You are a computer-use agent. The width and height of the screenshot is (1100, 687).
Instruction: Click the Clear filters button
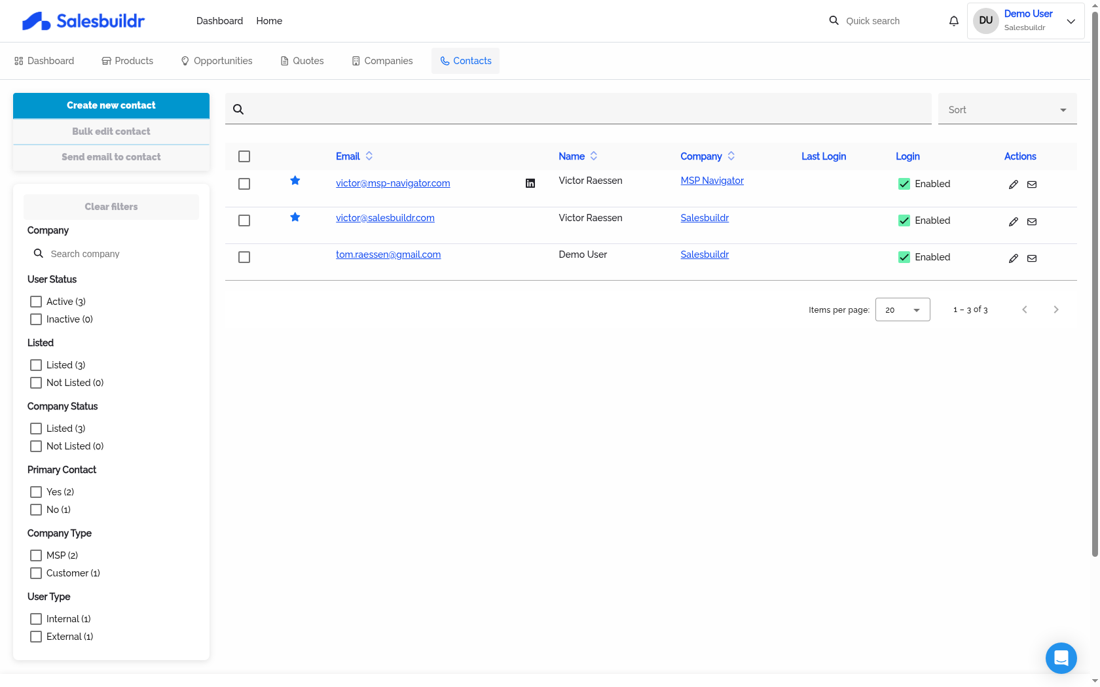[x=111, y=207]
